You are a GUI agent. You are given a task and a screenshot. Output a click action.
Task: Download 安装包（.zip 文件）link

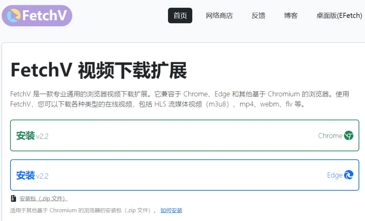click(x=43, y=198)
